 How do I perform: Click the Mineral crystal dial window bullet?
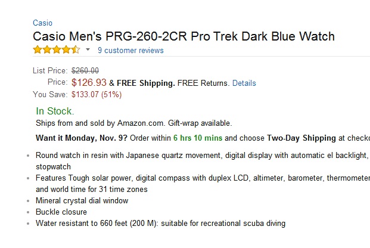tap(82, 200)
